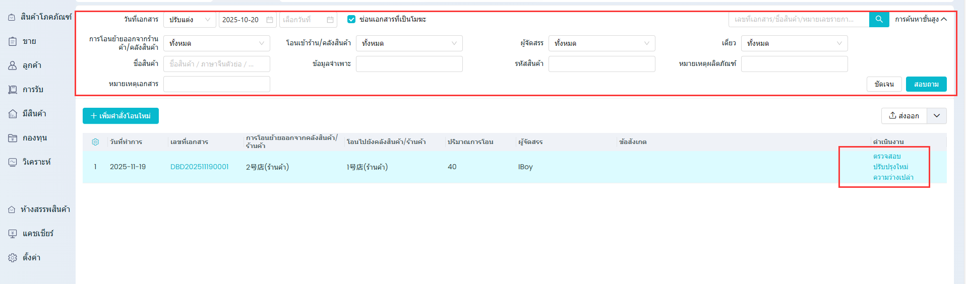Click the calendar icon in end date field
The image size is (966, 284).
(x=330, y=20)
